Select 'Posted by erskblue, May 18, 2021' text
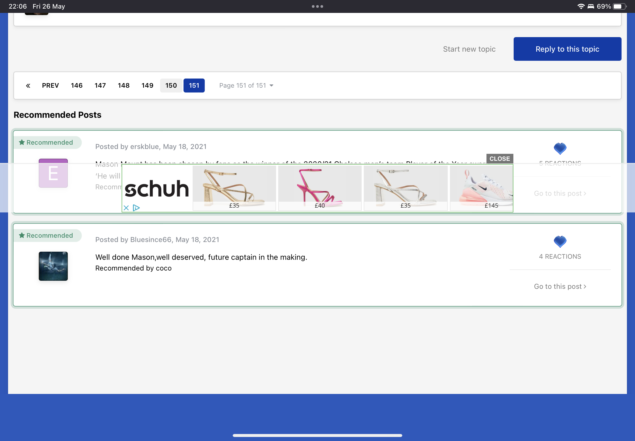This screenshot has width=635, height=441. (x=151, y=147)
